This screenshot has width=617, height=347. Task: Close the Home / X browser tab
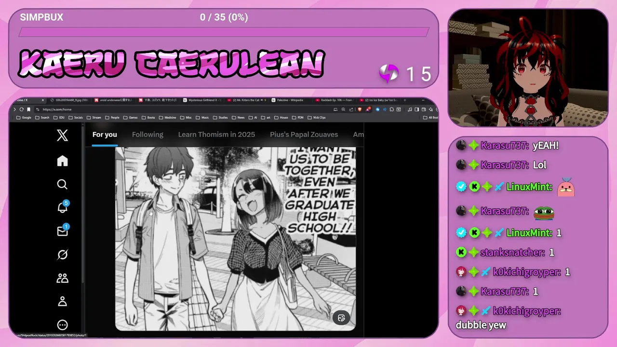[43, 100]
